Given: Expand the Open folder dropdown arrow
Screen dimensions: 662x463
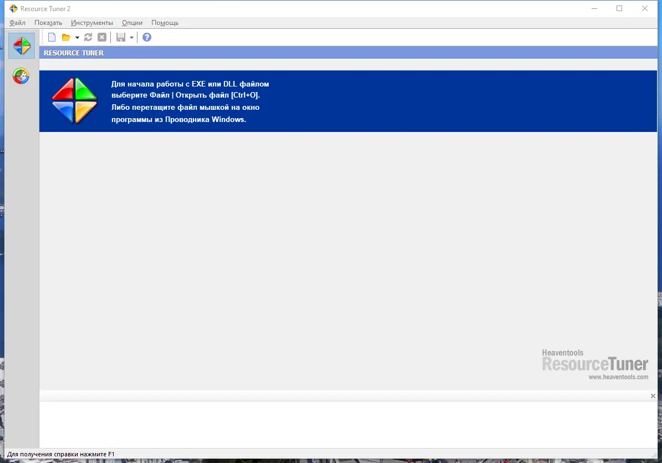Looking at the screenshot, I should (x=77, y=38).
